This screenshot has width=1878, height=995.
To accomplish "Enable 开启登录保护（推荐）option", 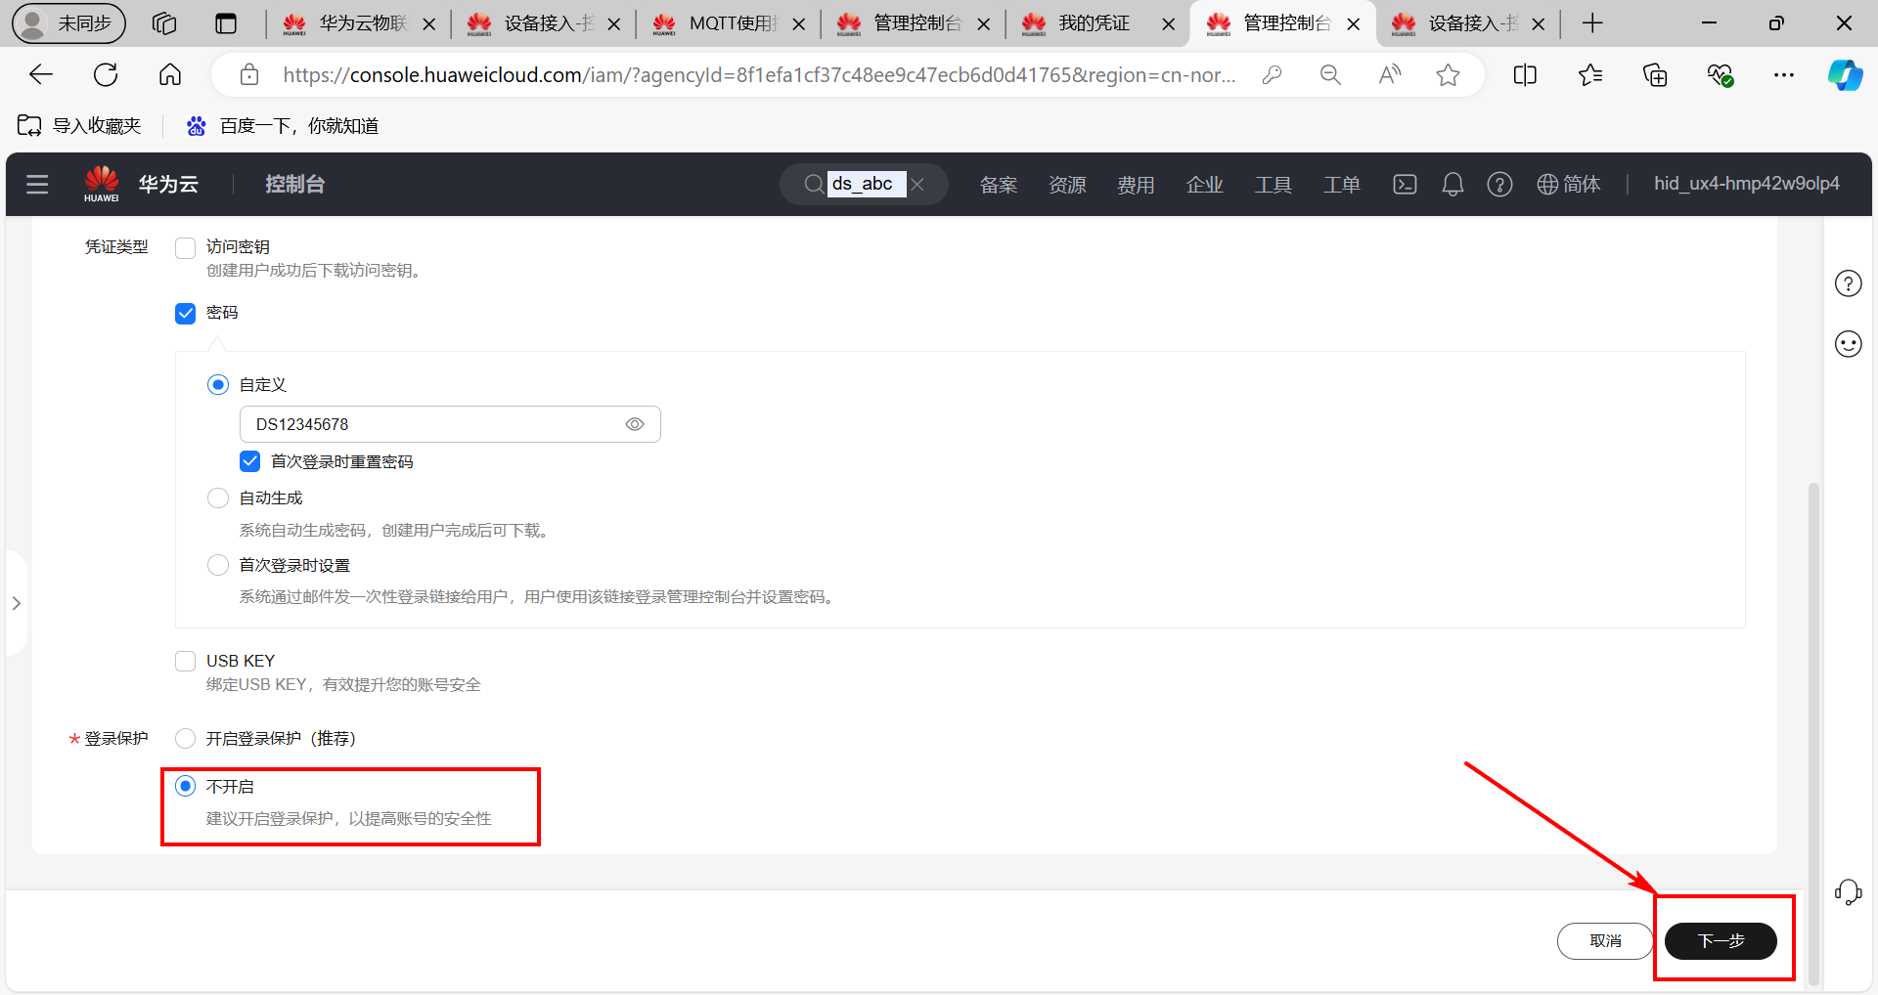I will [185, 738].
